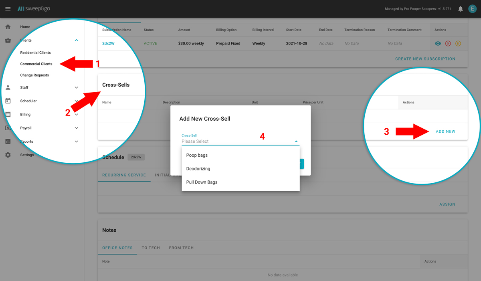The width and height of the screenshot is (481, 281).
Task: Click CREATE NEW SUBSCRIPTION
Action: 425,59
